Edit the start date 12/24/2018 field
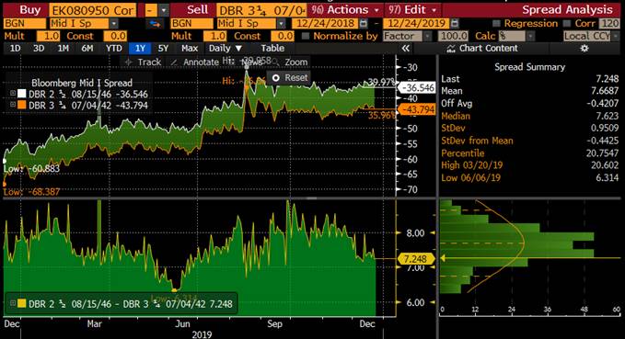Viewport: 625px width, 339px height. point(325,24)
